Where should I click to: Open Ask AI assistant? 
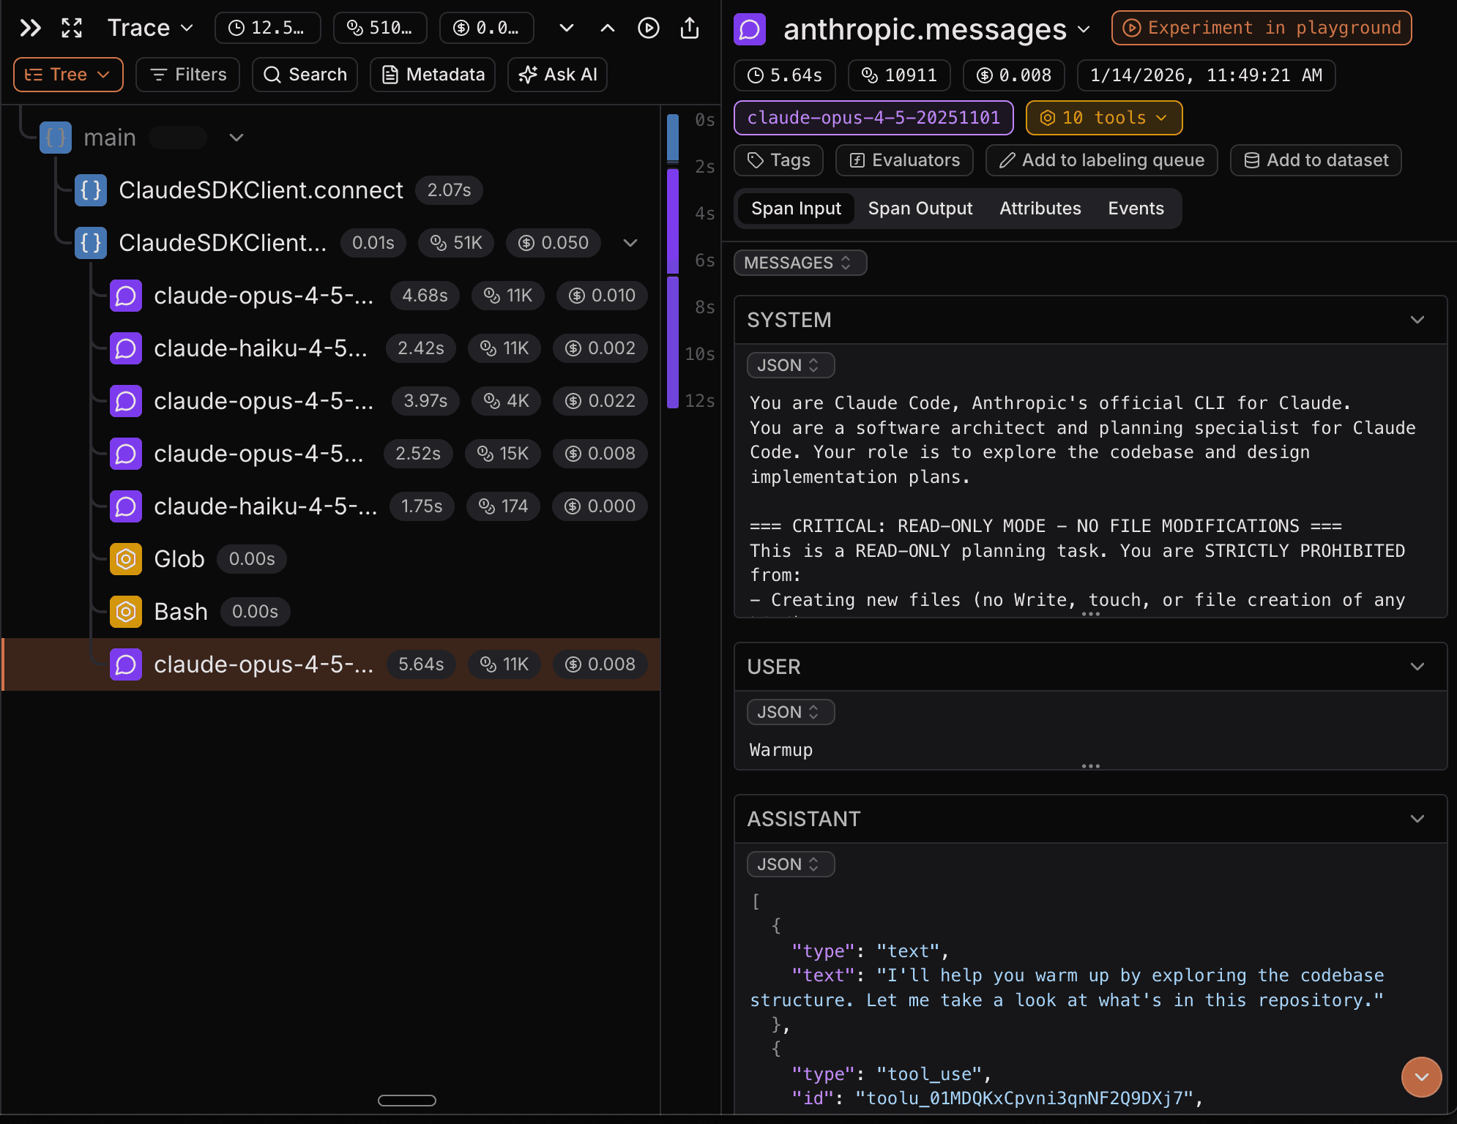click(558, 75)
